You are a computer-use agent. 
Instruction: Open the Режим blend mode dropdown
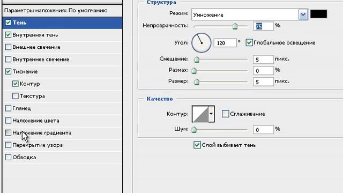303,14
